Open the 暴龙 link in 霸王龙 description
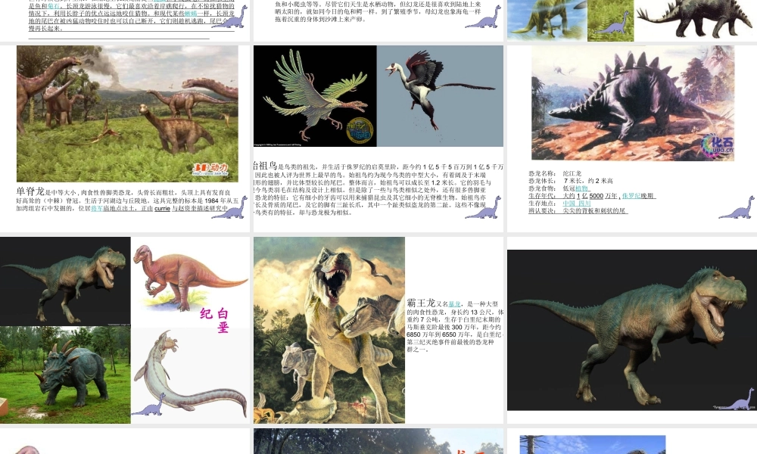 pyautogui.click(x=454, y=304)
